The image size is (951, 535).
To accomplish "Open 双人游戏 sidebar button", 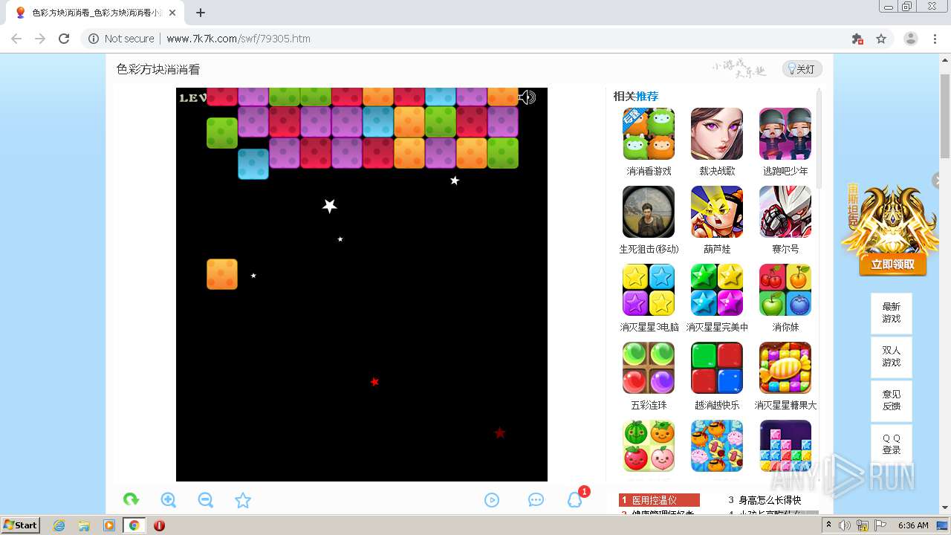I will (x=892, y=357).
